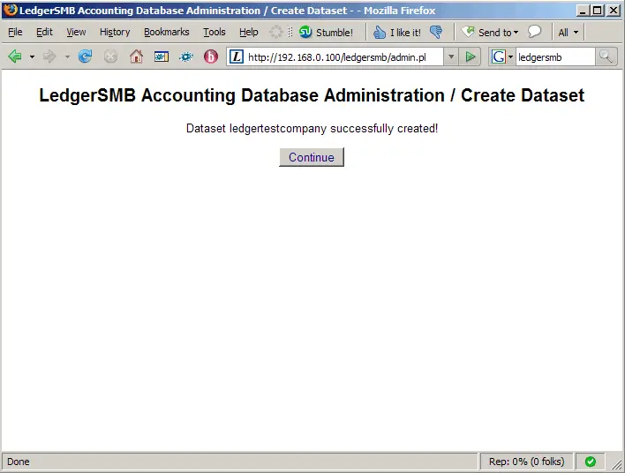Open the Tools menu
Image resolution: width=625 pixels, height=473 pixels.
coord(215,32)
